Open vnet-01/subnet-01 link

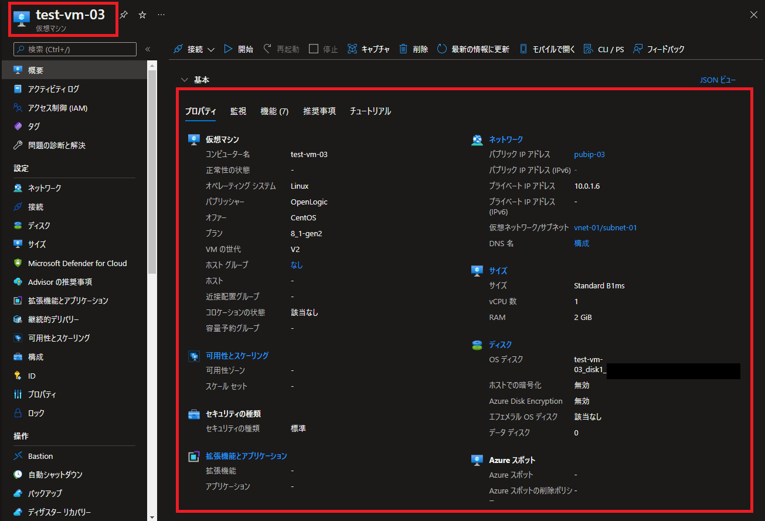606,227
